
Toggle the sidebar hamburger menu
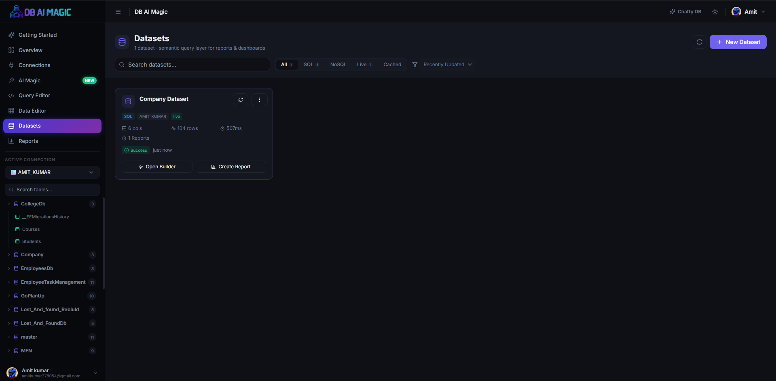(x=118, y=12)
